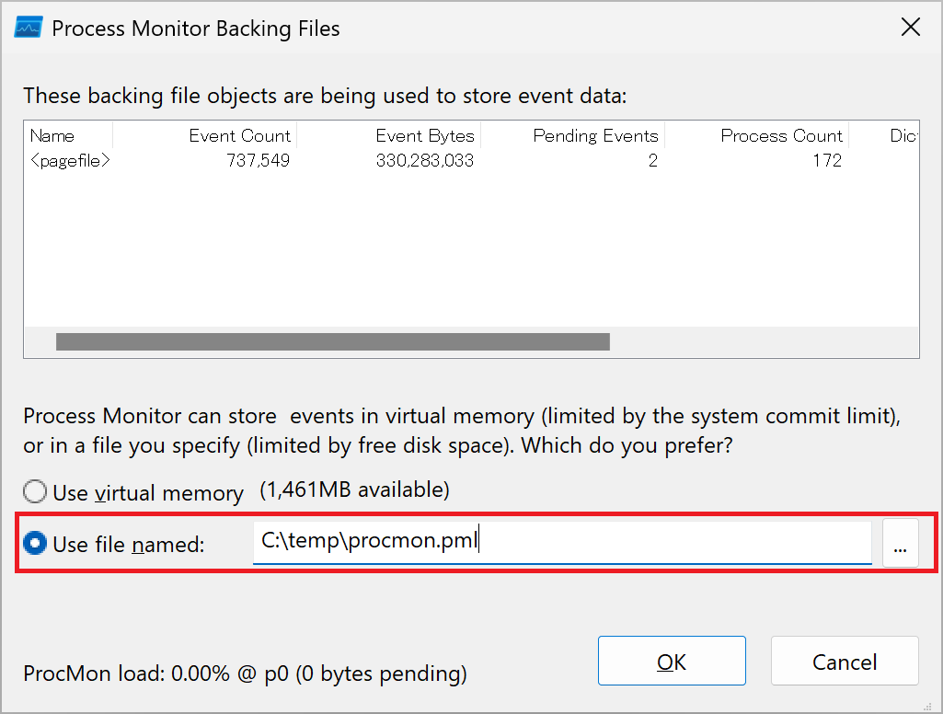The image size is (943, 714).
Task: Click the Process Monitor title bar icon
Action: pos(29,28)
